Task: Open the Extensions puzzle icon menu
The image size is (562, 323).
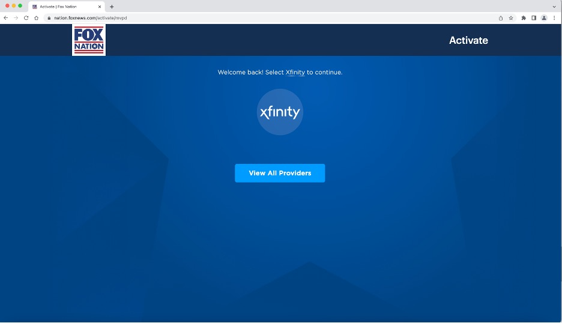Action: (x=524, y=18)
